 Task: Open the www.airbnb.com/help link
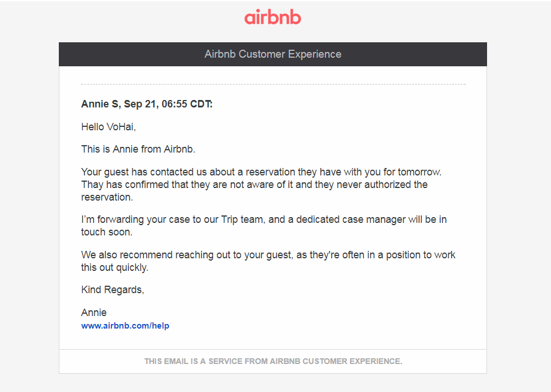click(125, 326)
